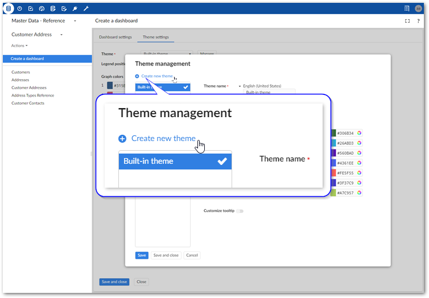Click the database icon in top bar
The height and width of the screenshot is (298, 429).
click(9, 9)
